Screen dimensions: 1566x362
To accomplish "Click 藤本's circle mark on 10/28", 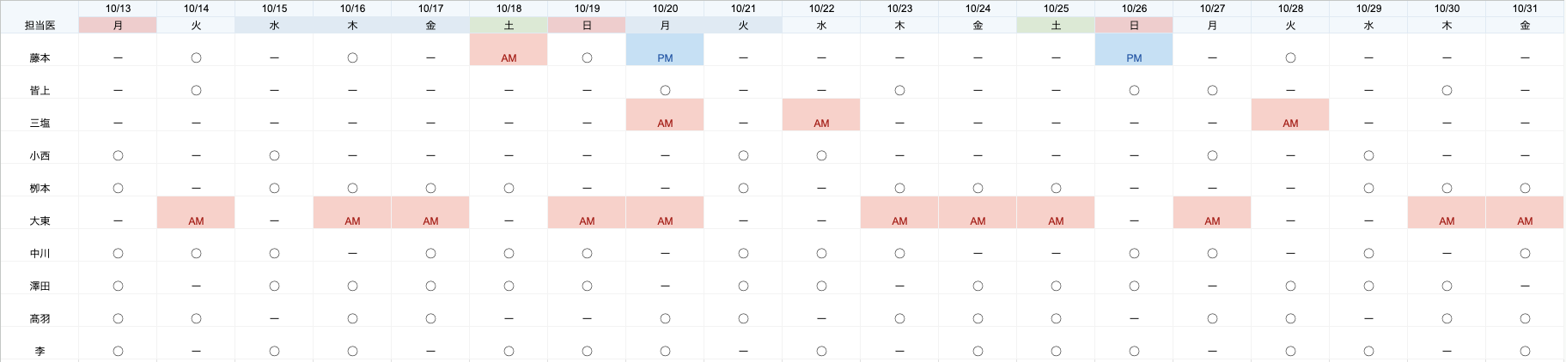I will [1290, 58].
